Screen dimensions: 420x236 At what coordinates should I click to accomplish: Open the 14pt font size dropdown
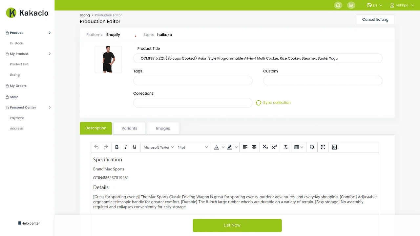coord(193,147)
